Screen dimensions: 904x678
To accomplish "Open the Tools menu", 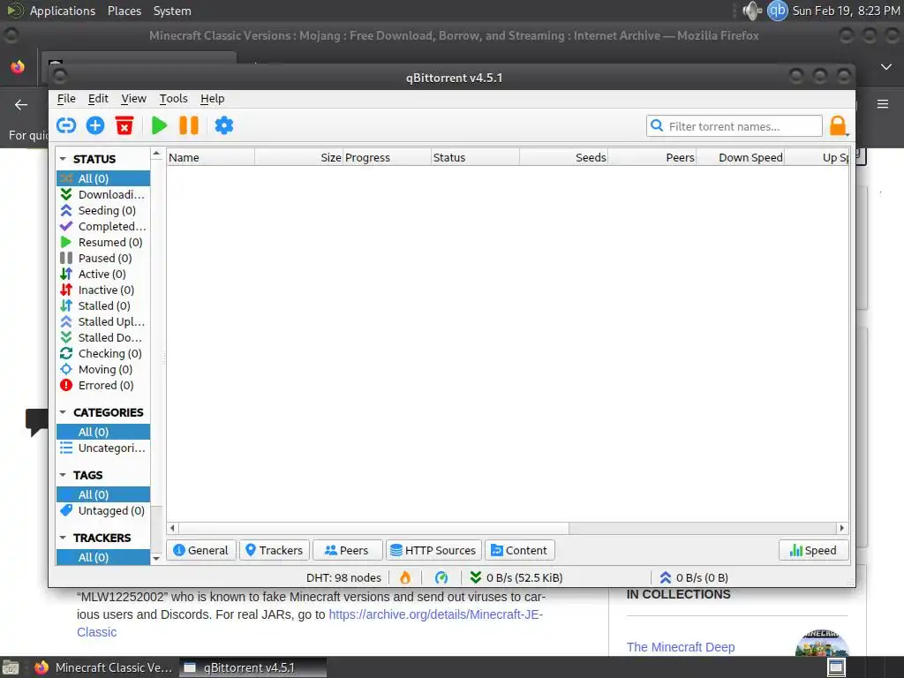I will pyautogui.click(x=174, y=99).
